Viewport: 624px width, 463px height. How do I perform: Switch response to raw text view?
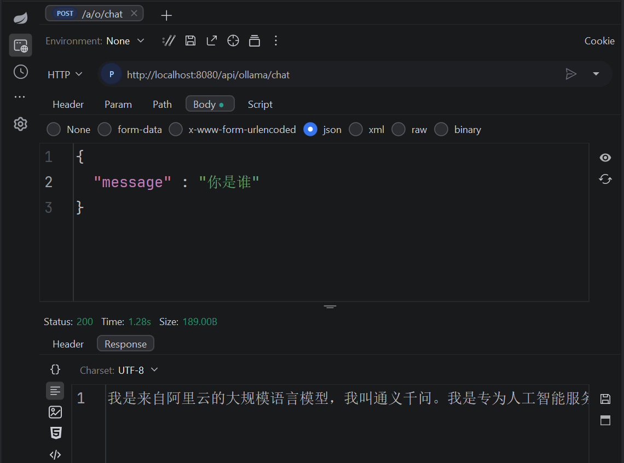pos(55,391)
